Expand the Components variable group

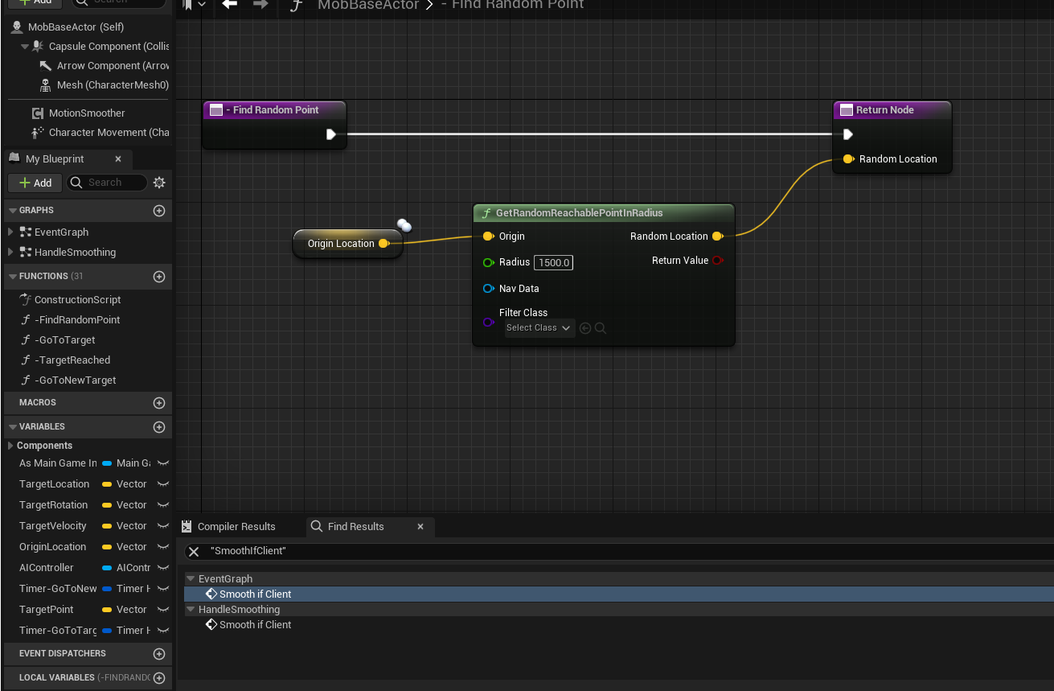[x=10, y=446]
